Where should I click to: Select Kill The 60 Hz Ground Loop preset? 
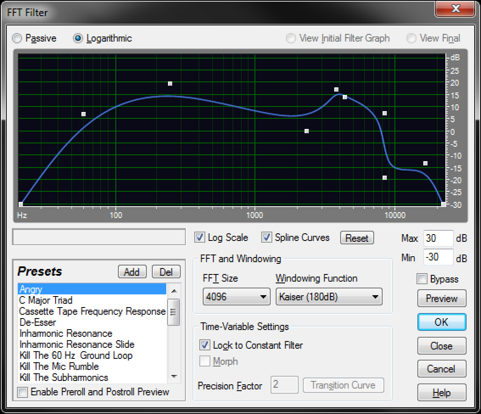click(92, 355)
